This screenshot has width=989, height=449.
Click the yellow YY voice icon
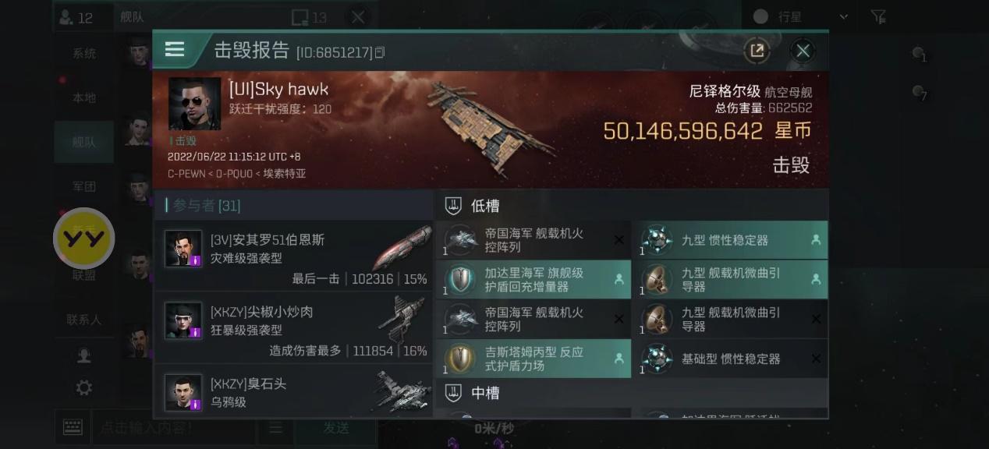click(x=83, y=238)
